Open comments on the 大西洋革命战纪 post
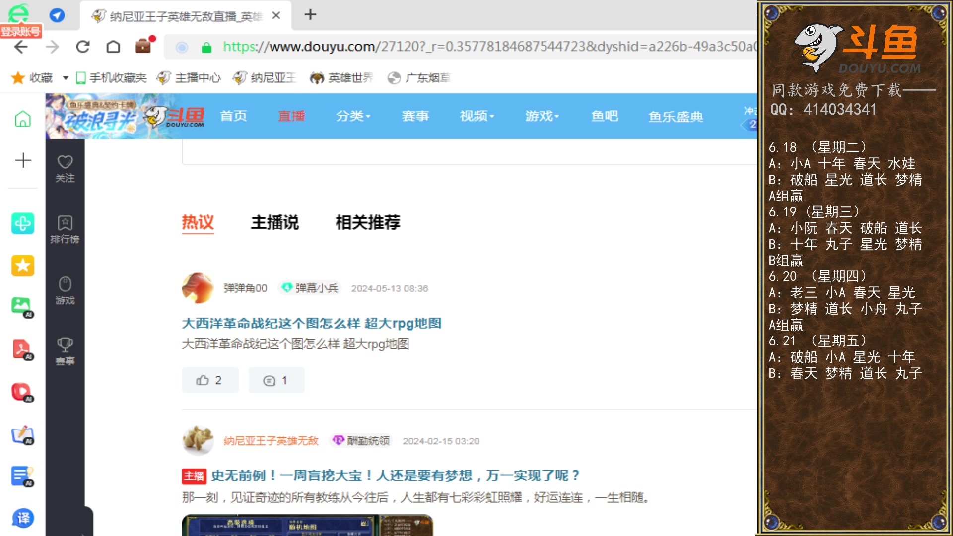This screenshot has width=953, height=536. [x=276, y=380]
